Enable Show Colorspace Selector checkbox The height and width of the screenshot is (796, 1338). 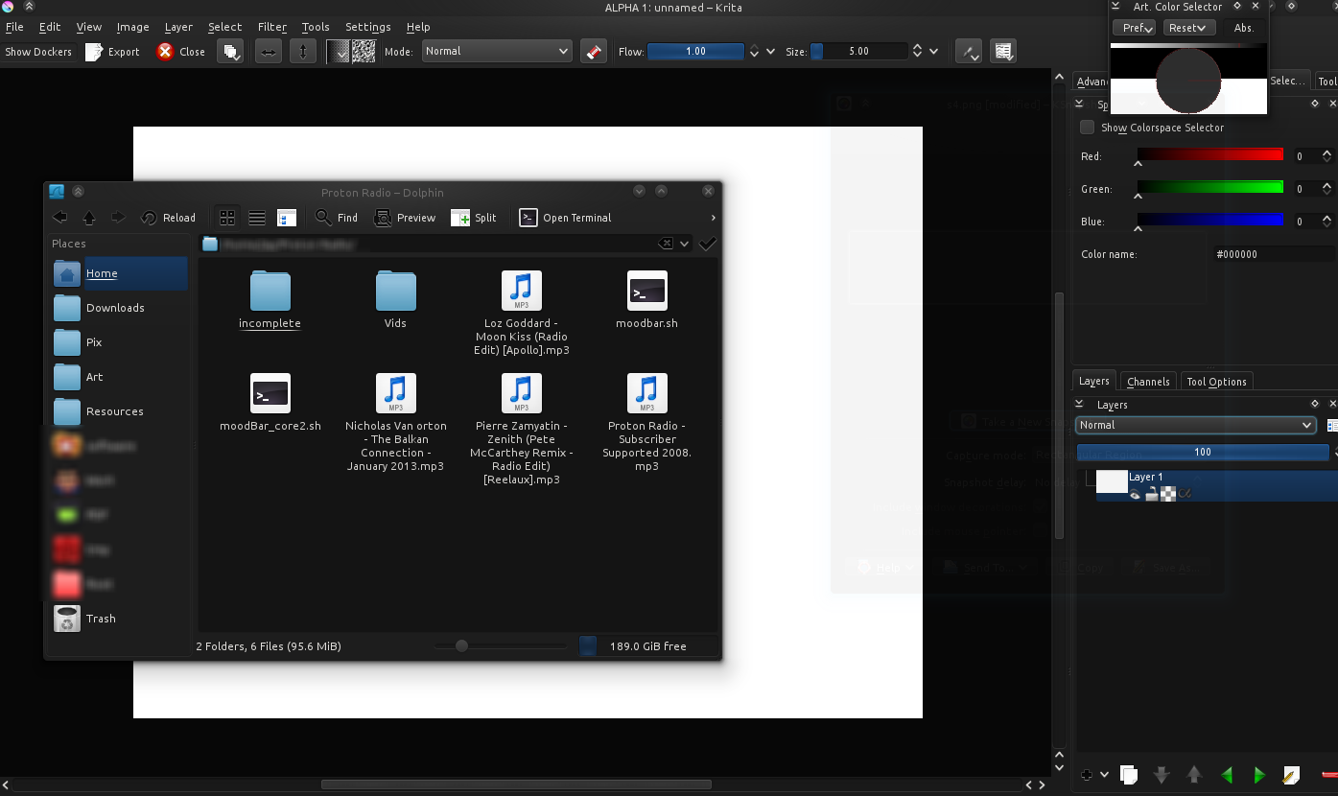pyautogui.click(x=1087, y=128)
